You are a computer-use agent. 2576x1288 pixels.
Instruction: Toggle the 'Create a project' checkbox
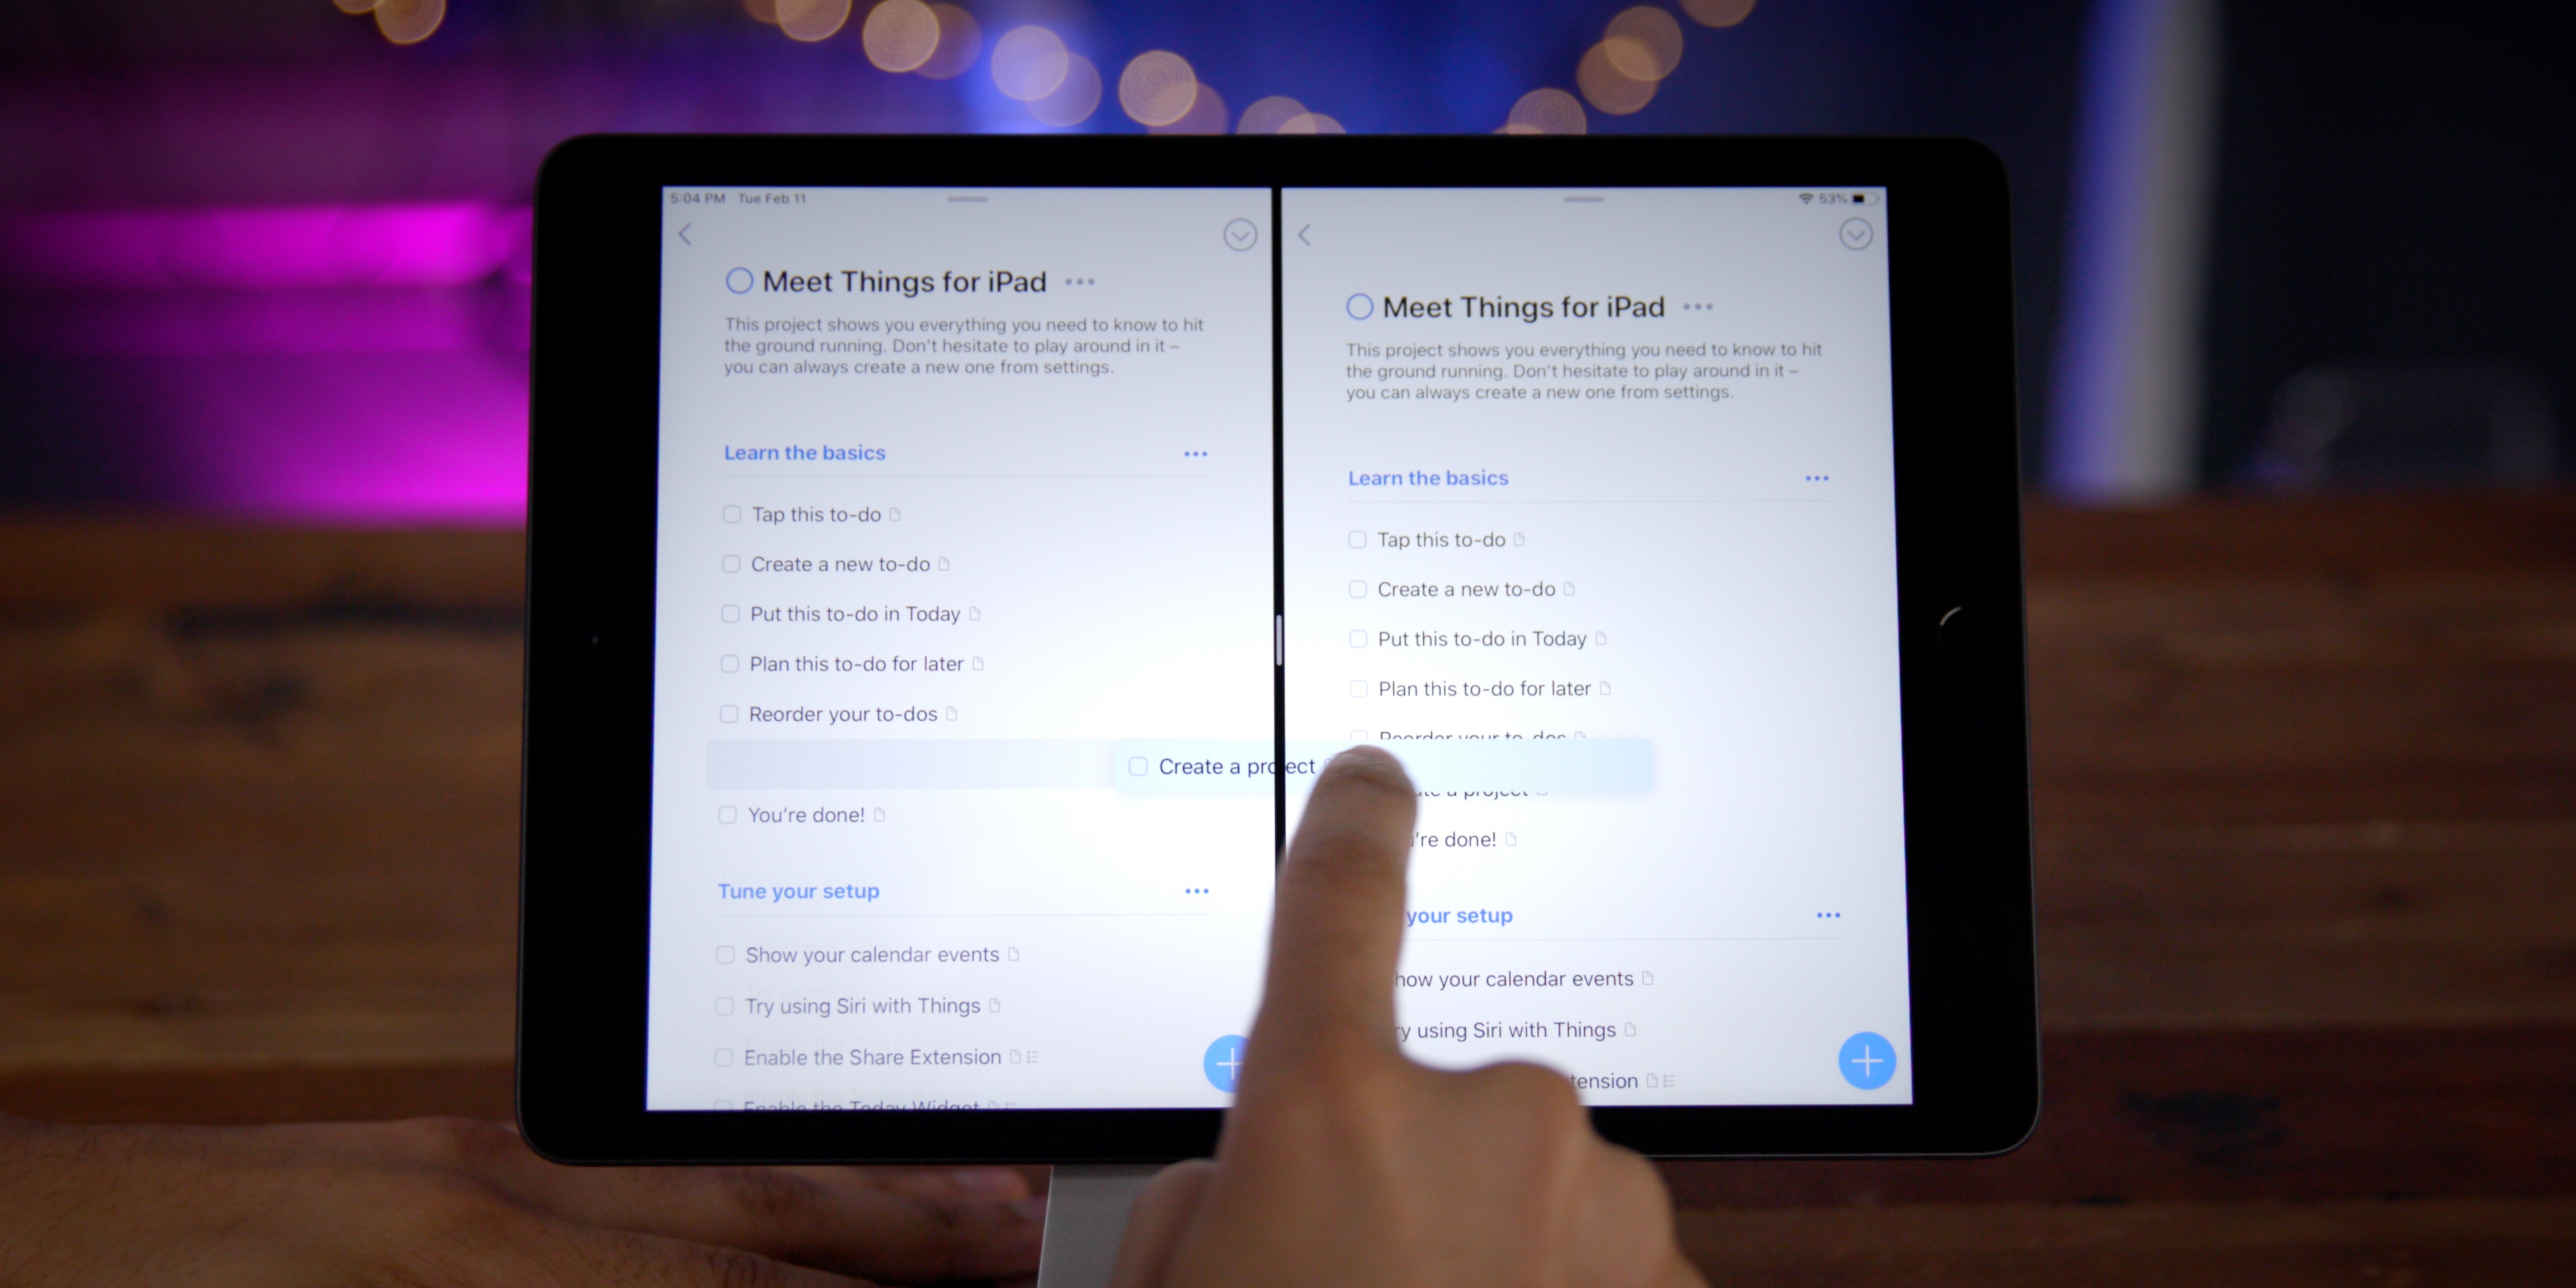click(x=1137, y=765)
